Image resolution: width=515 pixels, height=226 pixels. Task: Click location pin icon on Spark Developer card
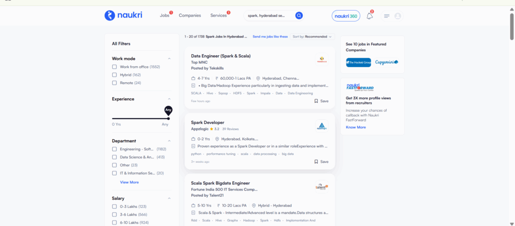[217, 139]
